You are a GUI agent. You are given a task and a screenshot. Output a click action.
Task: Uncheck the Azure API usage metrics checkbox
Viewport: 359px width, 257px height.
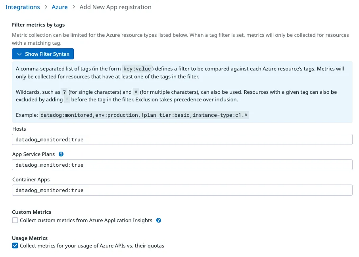click(15, 246)
